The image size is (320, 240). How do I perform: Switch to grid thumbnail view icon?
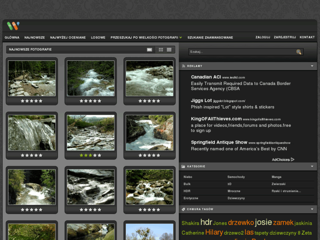161,50
